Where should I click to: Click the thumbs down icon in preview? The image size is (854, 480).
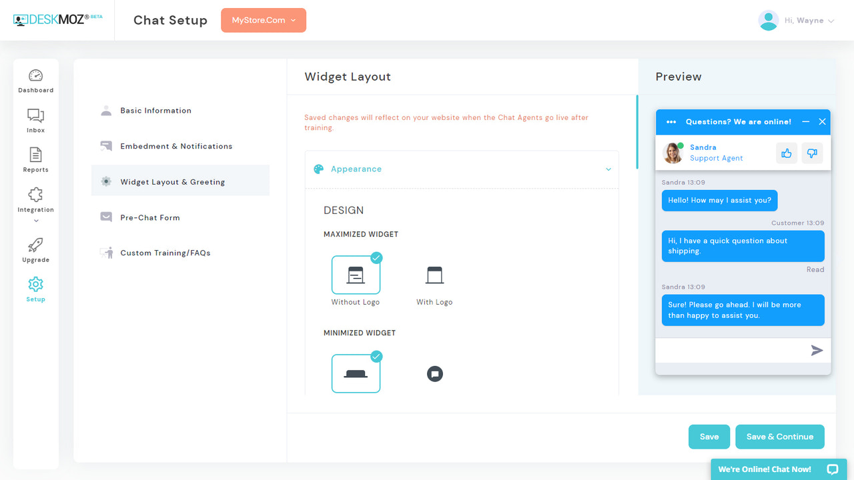tap(812, 153)
